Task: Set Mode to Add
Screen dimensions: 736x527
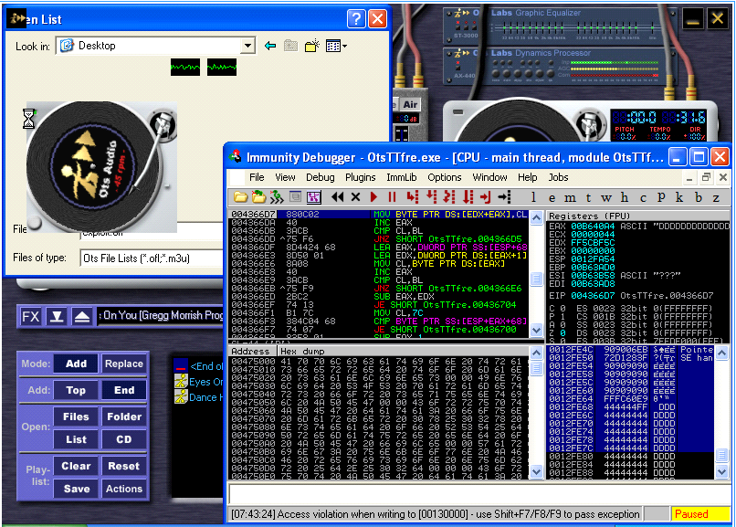Action: [76, 364]
